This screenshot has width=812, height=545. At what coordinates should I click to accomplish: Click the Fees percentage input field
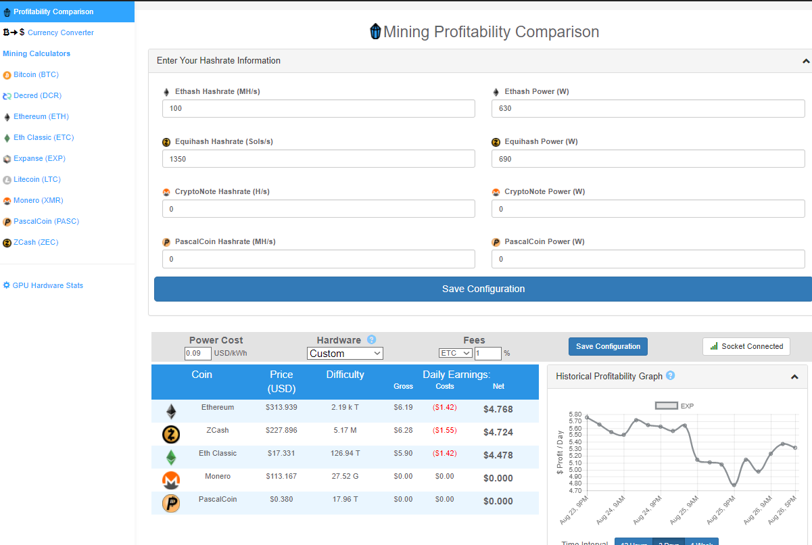[487, 353]
